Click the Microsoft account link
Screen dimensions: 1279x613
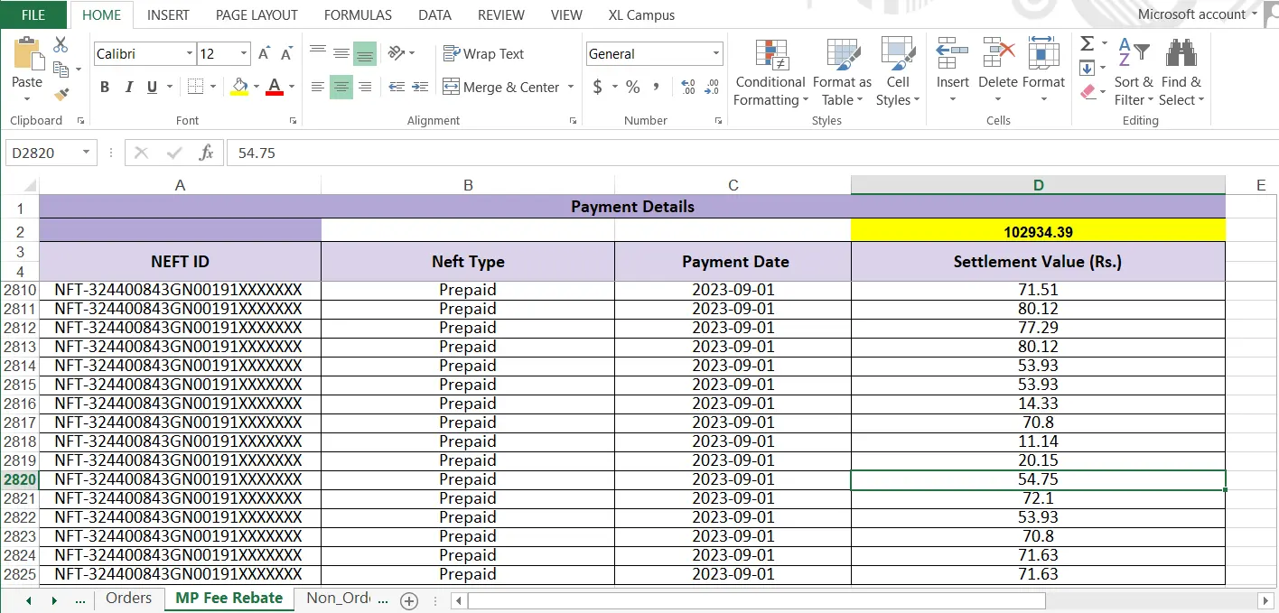pyautogui.click(x=1190, y=14)
